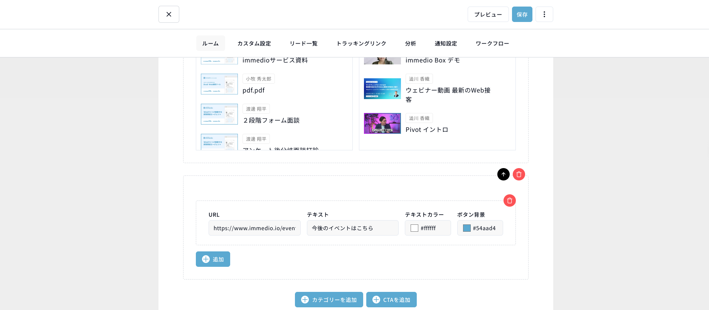
Task: Open the blue button background swatch
Action: tap(466, 228)
